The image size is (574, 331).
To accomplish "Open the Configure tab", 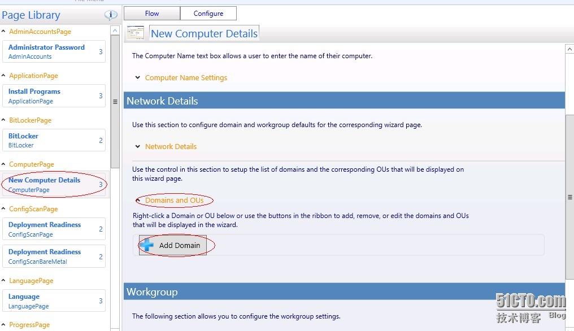I will (x=208, y=13).
